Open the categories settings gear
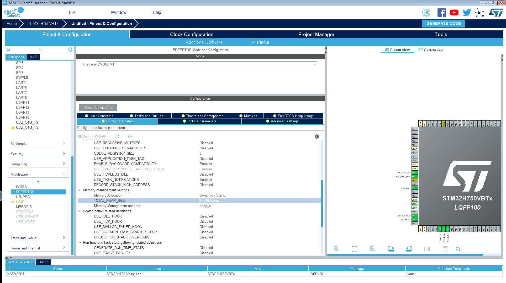The width and height of the screenshot is (506, 283). click(x=70, y=50)
